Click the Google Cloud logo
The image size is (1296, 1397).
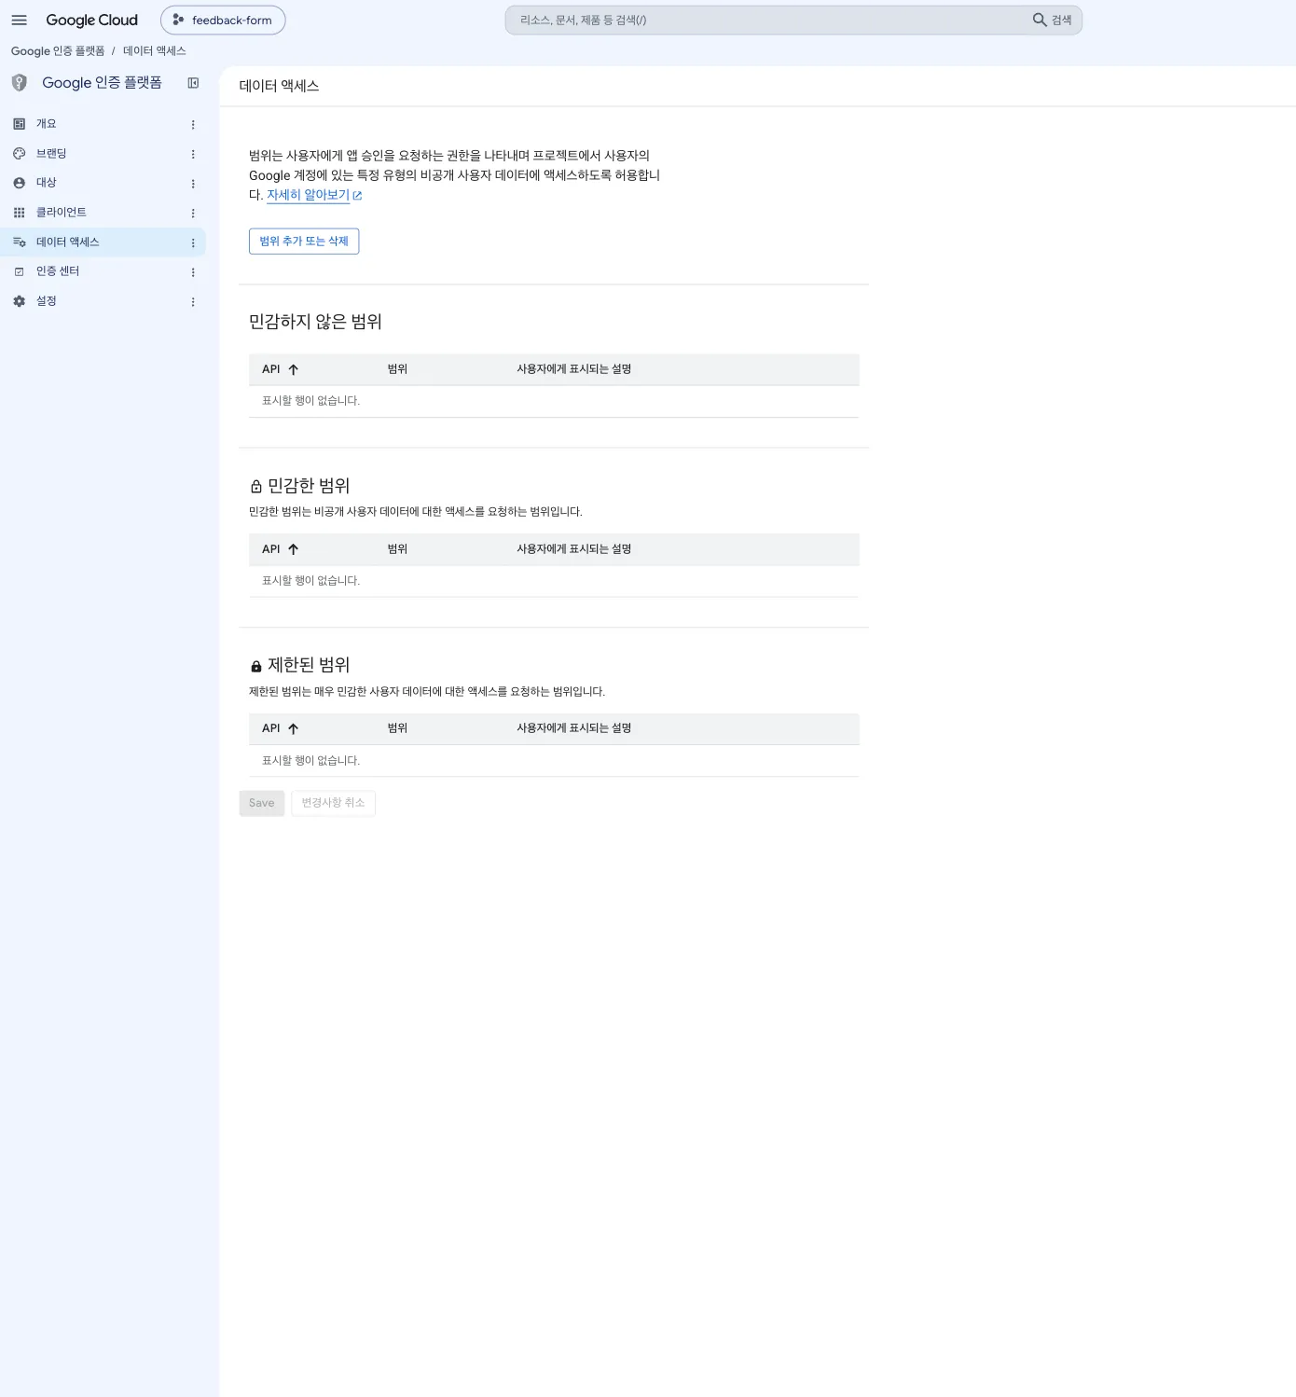[x=91, y=20]
